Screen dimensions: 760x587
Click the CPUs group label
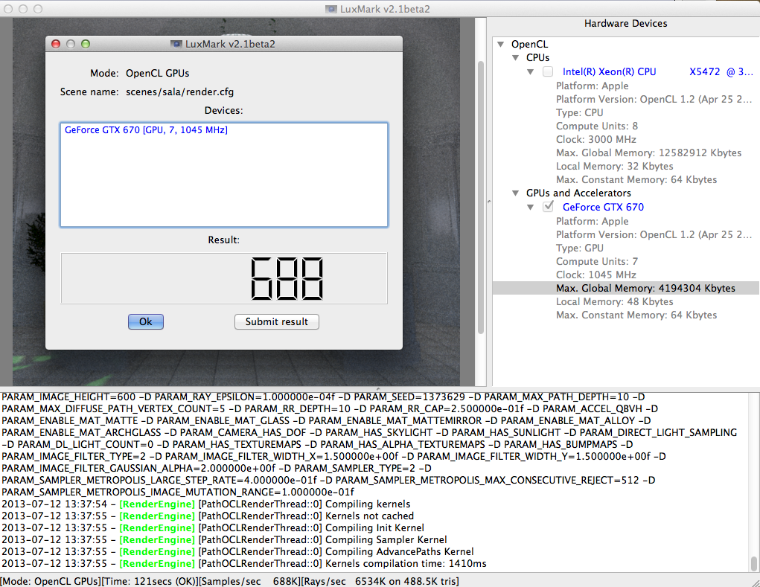537,57
